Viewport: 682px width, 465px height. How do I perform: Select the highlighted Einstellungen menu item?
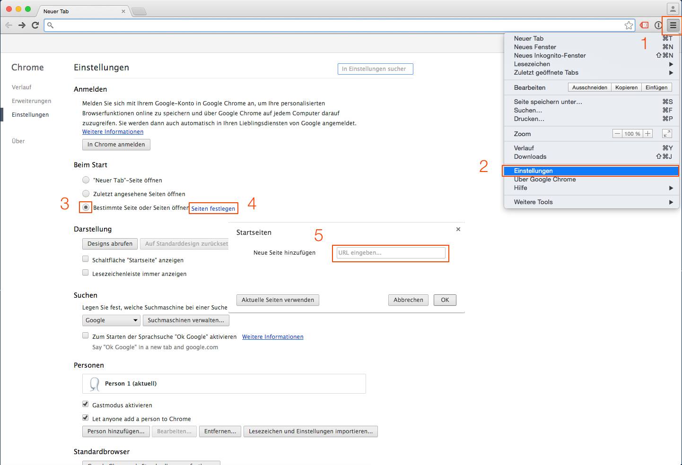(592, 171)
